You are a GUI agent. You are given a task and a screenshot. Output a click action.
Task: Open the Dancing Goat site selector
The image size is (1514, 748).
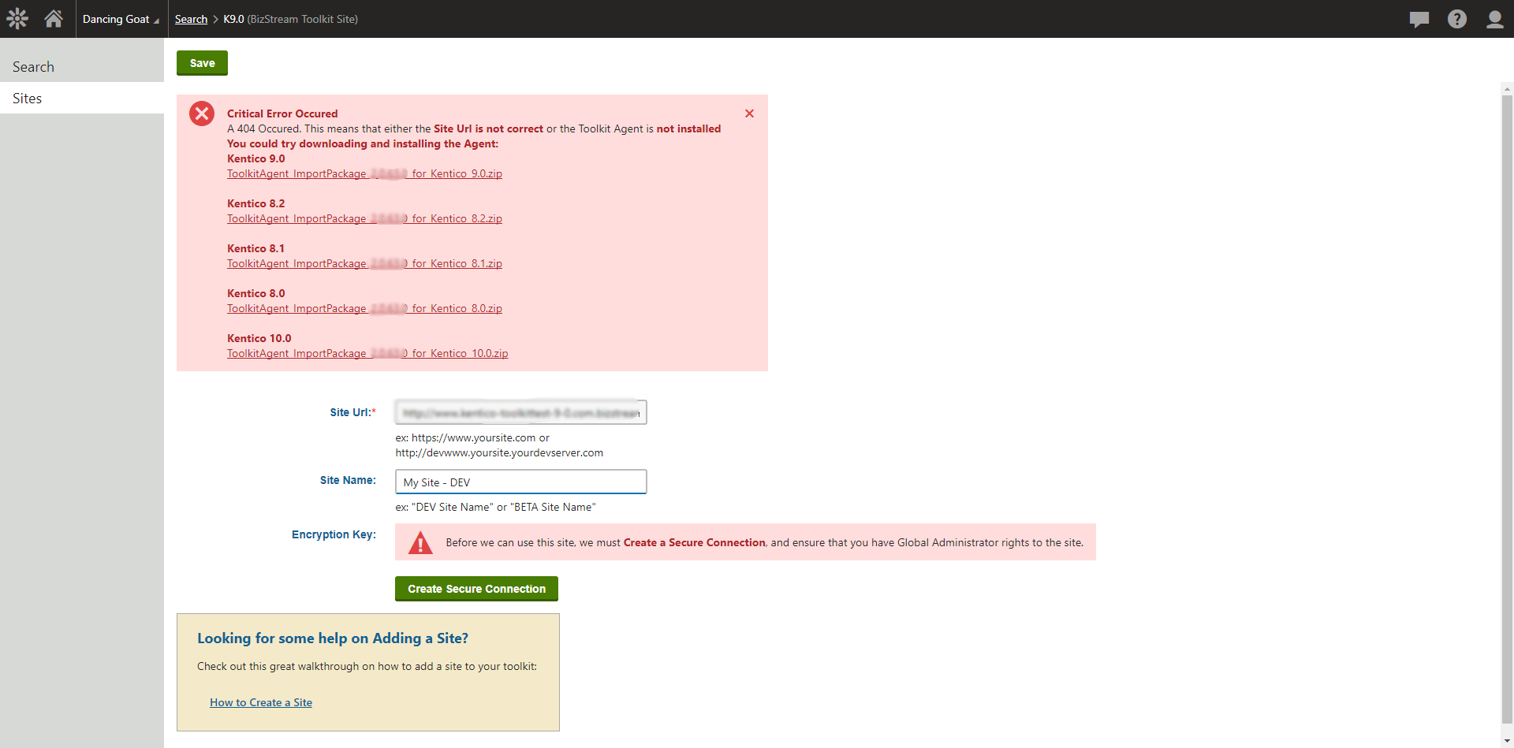[121, 19]
